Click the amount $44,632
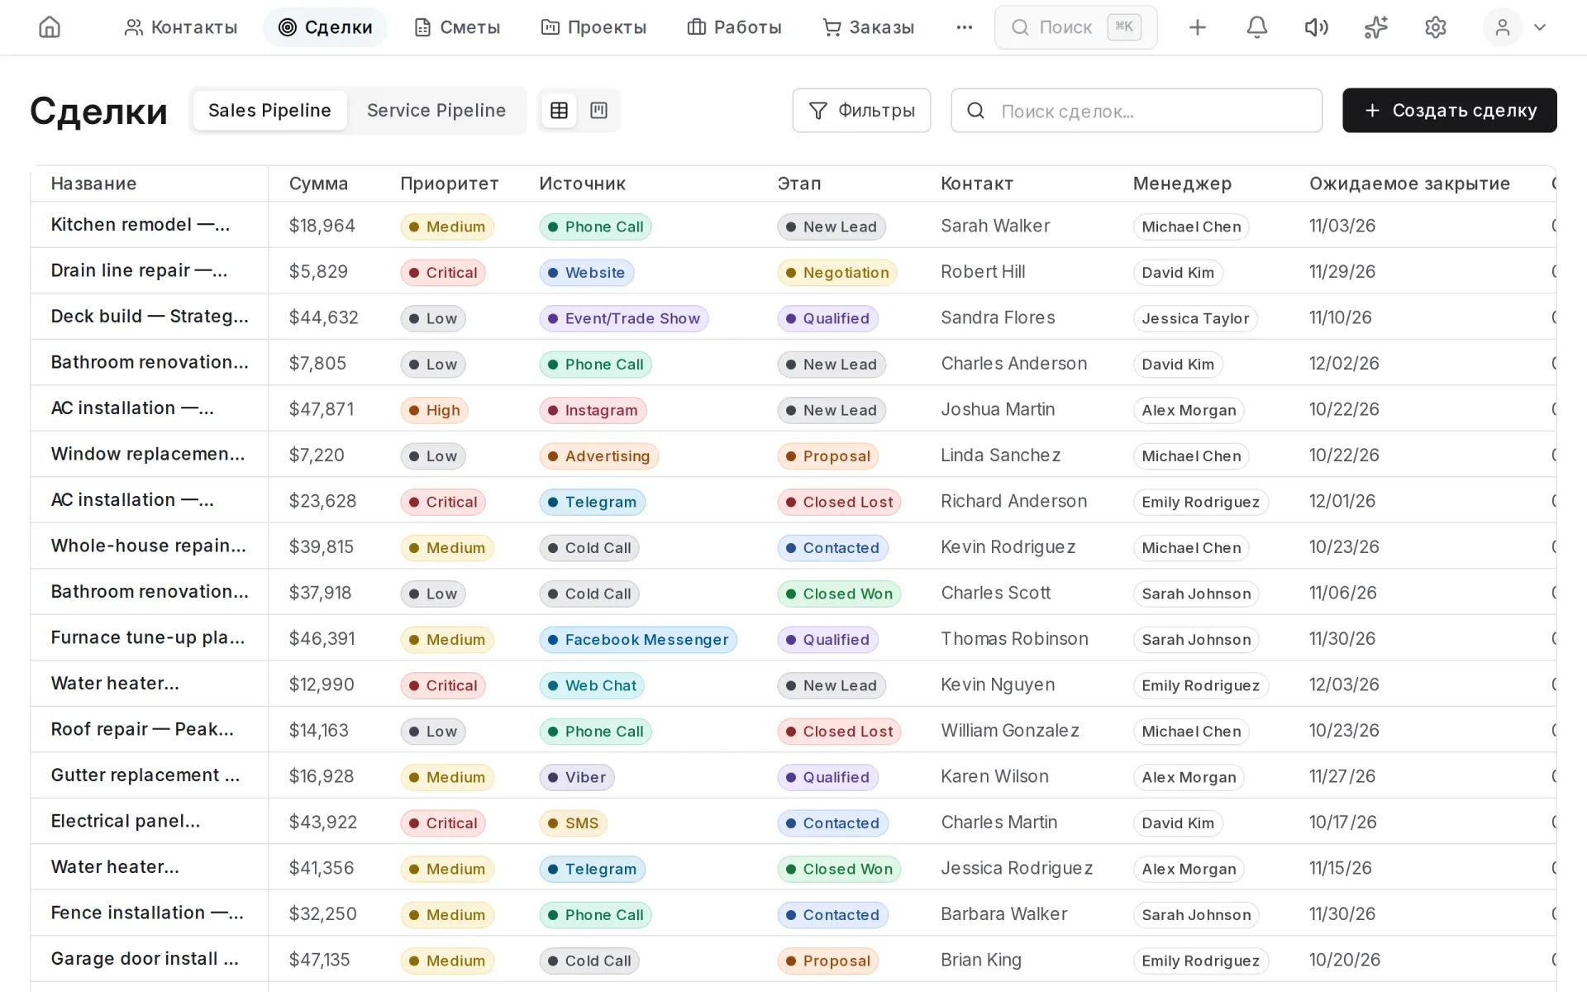This screenshot has height=992, width=1587. pyautogui.click(x=323, y=317)
